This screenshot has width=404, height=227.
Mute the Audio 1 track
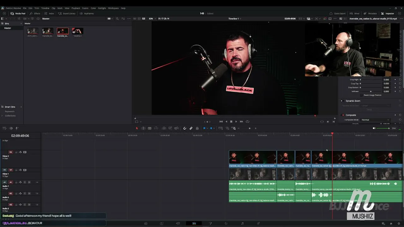click(29, 182)
